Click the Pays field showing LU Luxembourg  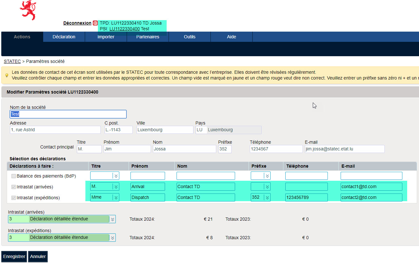pyautogui.click(x=228, y=130)
